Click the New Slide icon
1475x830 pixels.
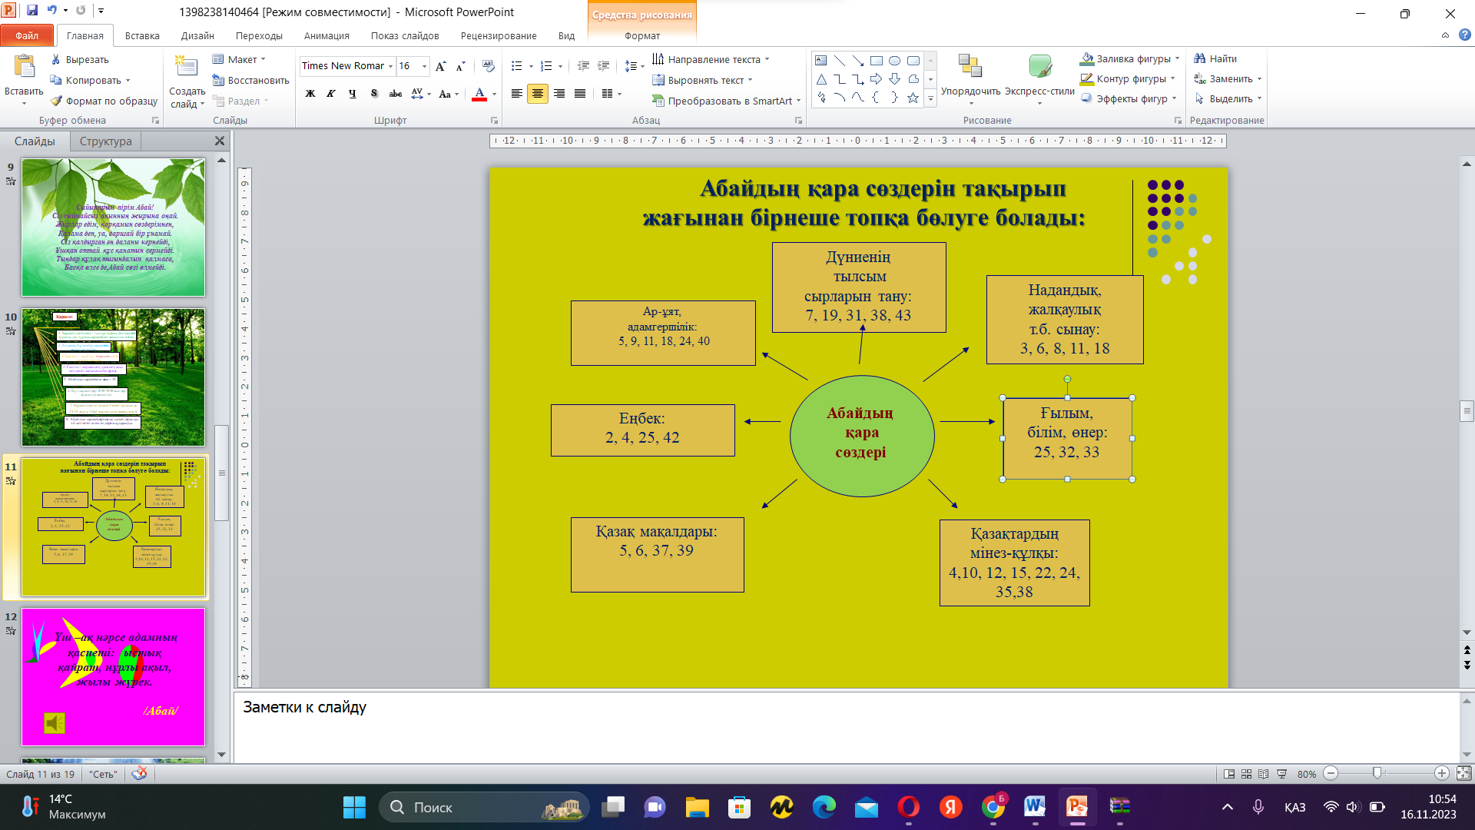click(187, 69)
